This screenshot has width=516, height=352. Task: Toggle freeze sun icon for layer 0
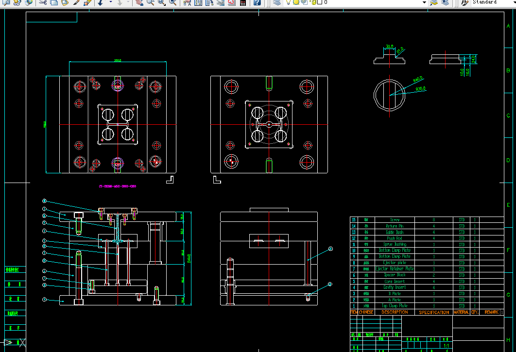(x=296, y=2)
